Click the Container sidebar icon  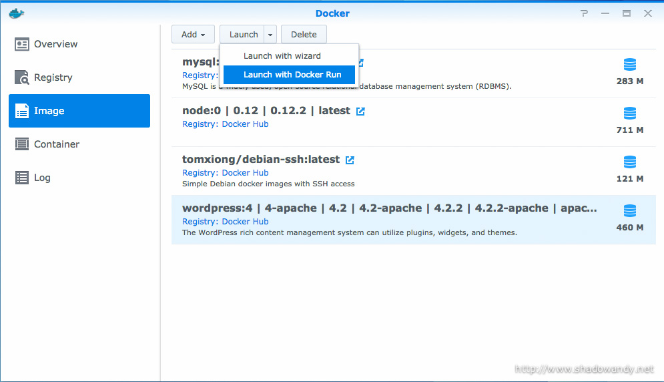click(22, 144)
